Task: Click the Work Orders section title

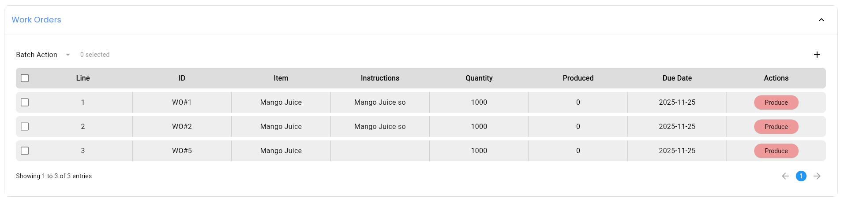Action: pyautogui.click(x=36, y=20)
